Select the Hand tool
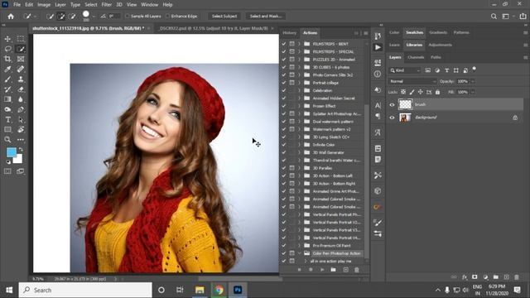The width and height of the screenshot is (530, 298). coord(21,129)
